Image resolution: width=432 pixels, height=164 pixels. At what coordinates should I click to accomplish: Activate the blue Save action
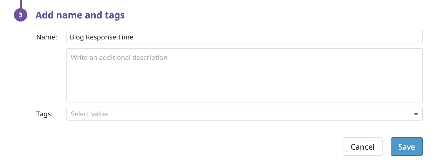407,147
